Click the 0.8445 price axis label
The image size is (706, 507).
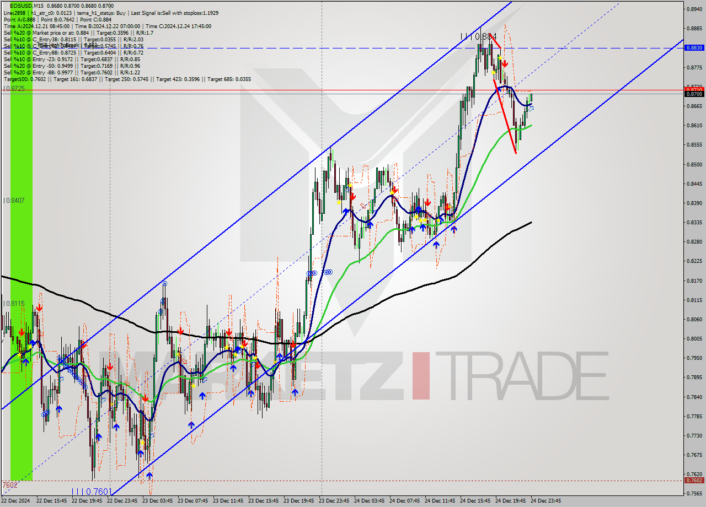pyautogui.click(x=693, y=184)
